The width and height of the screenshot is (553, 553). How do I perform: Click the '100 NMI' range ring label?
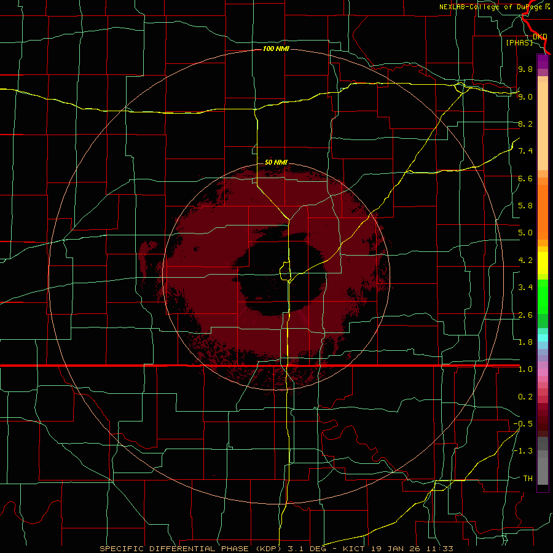(x=276, y=49)
